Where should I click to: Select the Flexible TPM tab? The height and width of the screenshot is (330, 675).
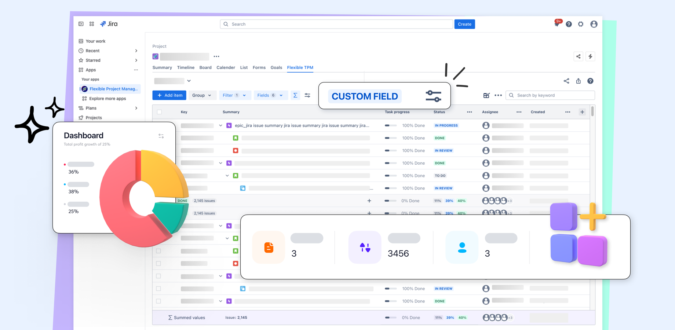[x=300, y=67]
